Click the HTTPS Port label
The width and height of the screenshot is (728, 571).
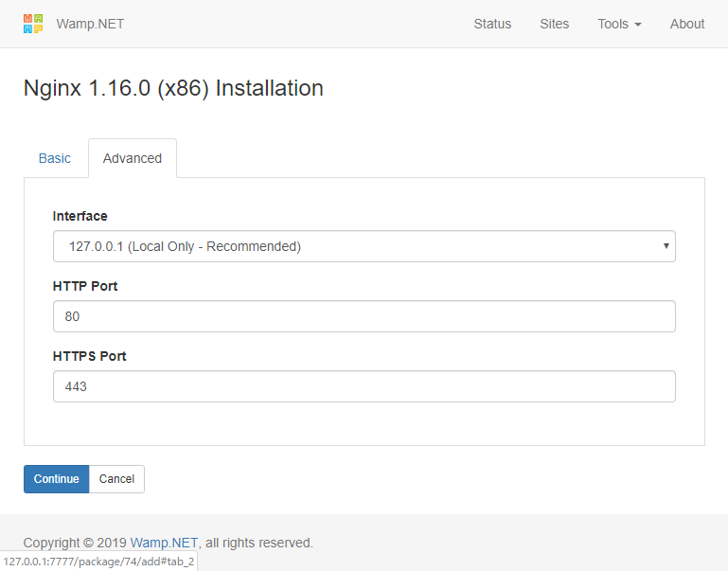point(89,356)
